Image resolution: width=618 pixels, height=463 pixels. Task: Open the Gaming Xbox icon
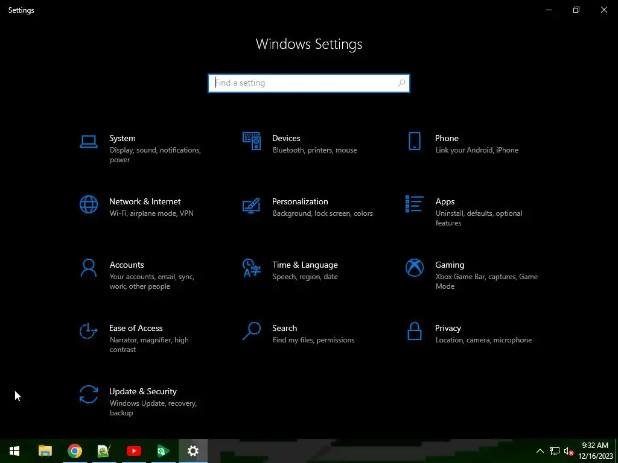414,268
